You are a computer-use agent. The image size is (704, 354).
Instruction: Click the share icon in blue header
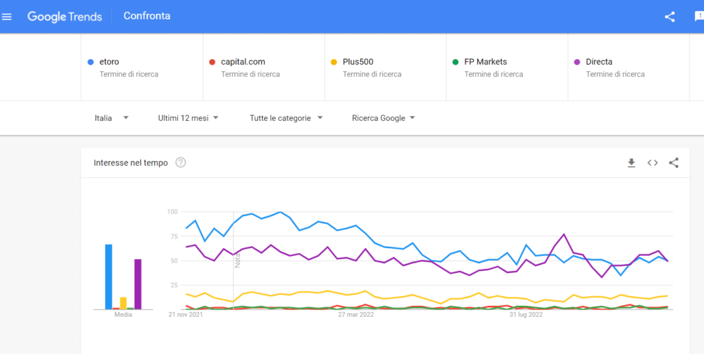tap(670, 16)
